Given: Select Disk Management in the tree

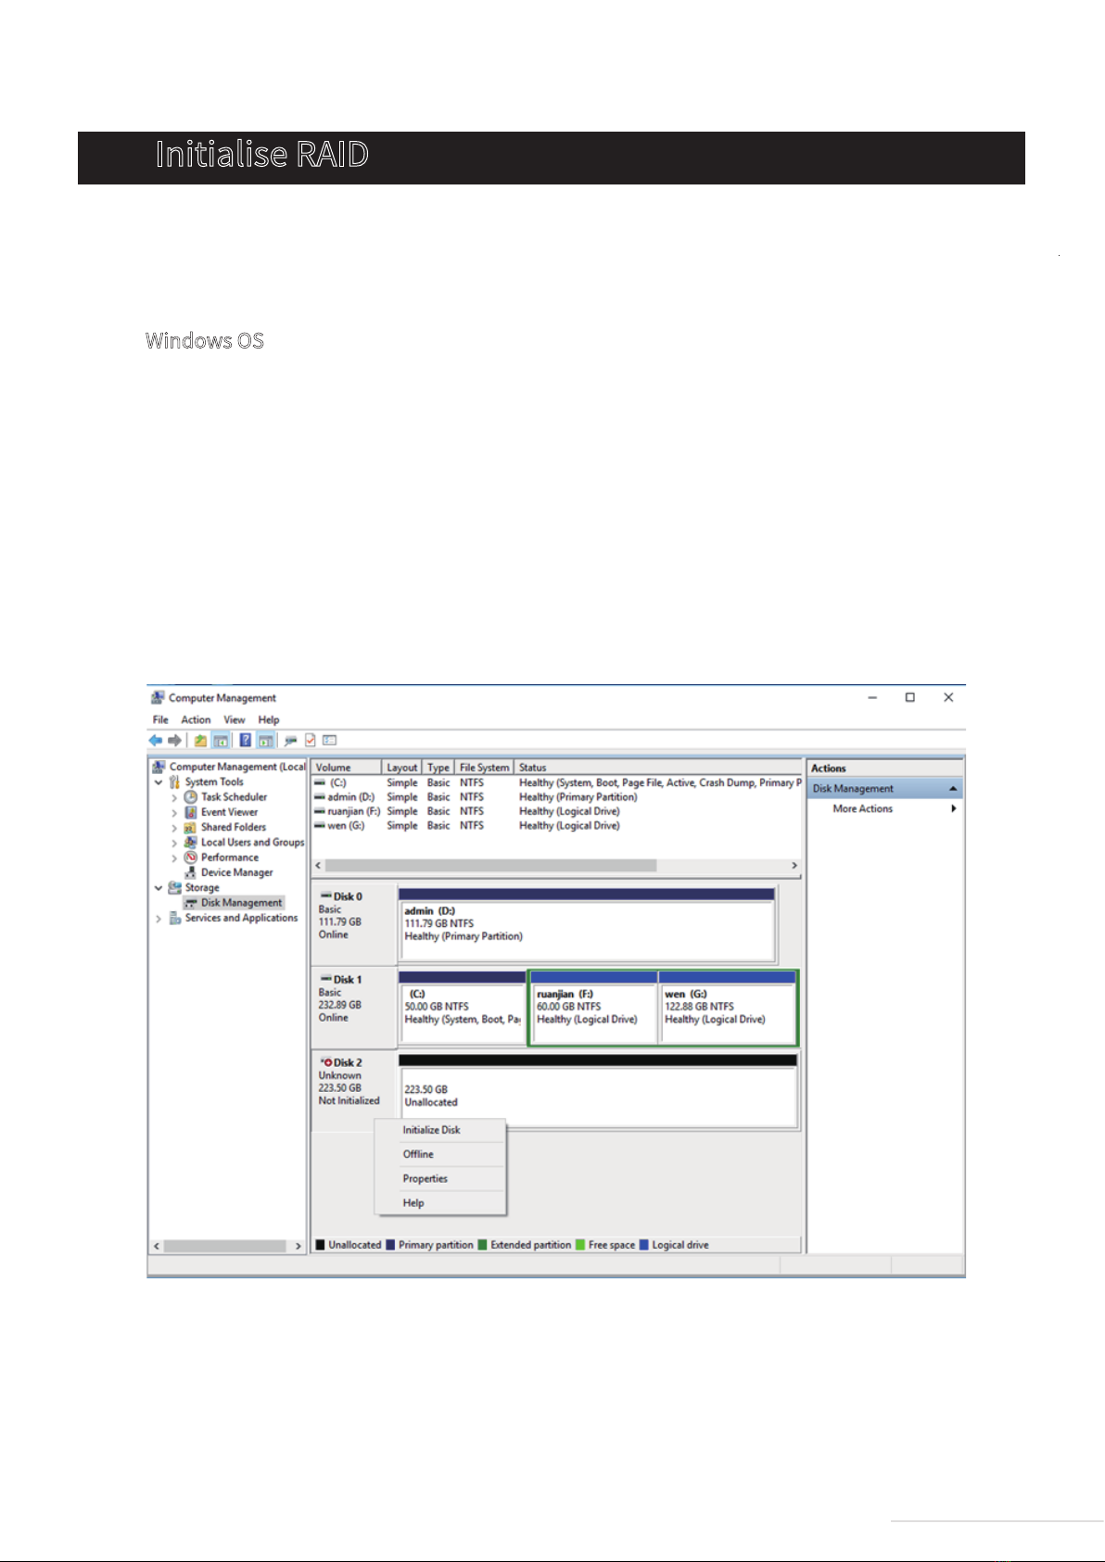Looking at the screenshot, I should tap(241, 903).
